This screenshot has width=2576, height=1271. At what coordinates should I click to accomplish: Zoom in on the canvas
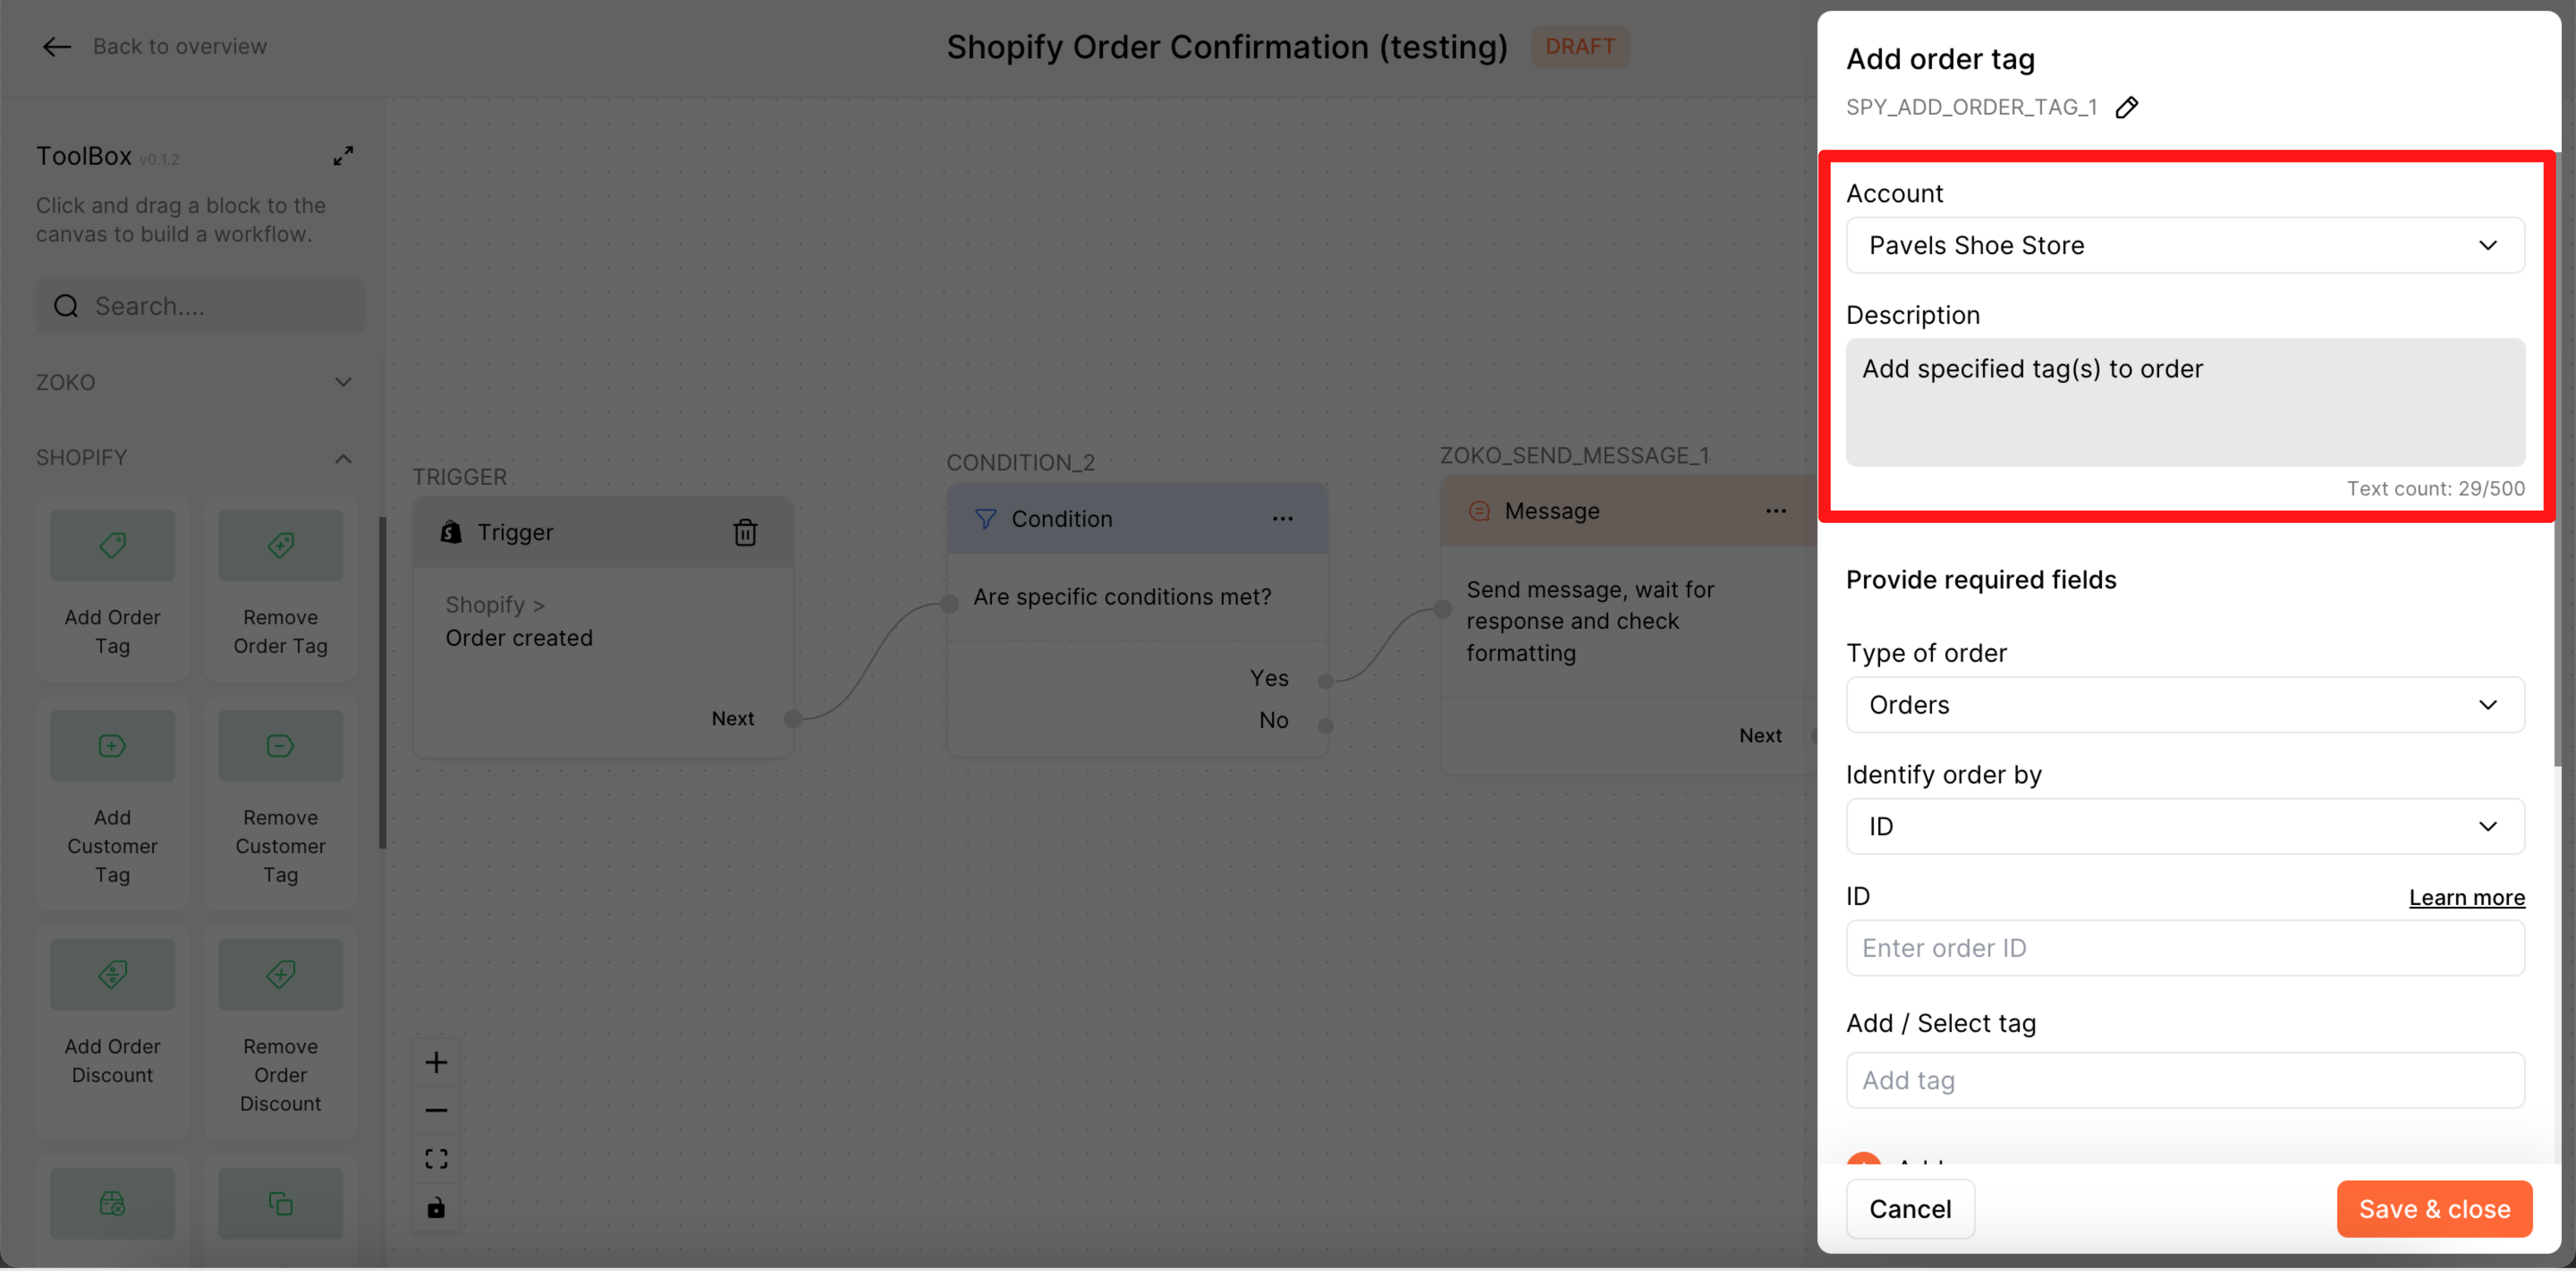click(x=436, y=1062)
